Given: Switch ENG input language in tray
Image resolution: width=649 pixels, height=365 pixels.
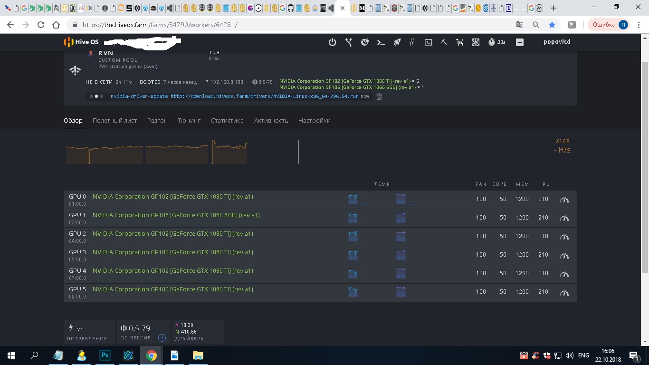Looking at the screenshot, I should click(583, 355).
